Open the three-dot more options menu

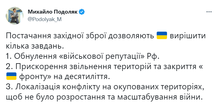click(209, 12)
